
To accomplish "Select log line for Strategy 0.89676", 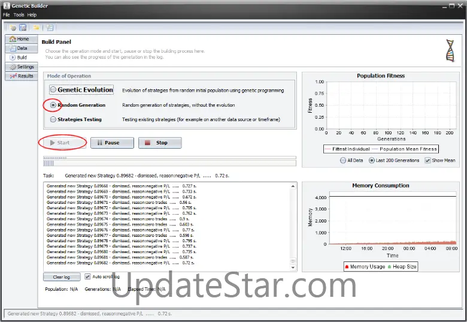I will click(x=120, y=230).
